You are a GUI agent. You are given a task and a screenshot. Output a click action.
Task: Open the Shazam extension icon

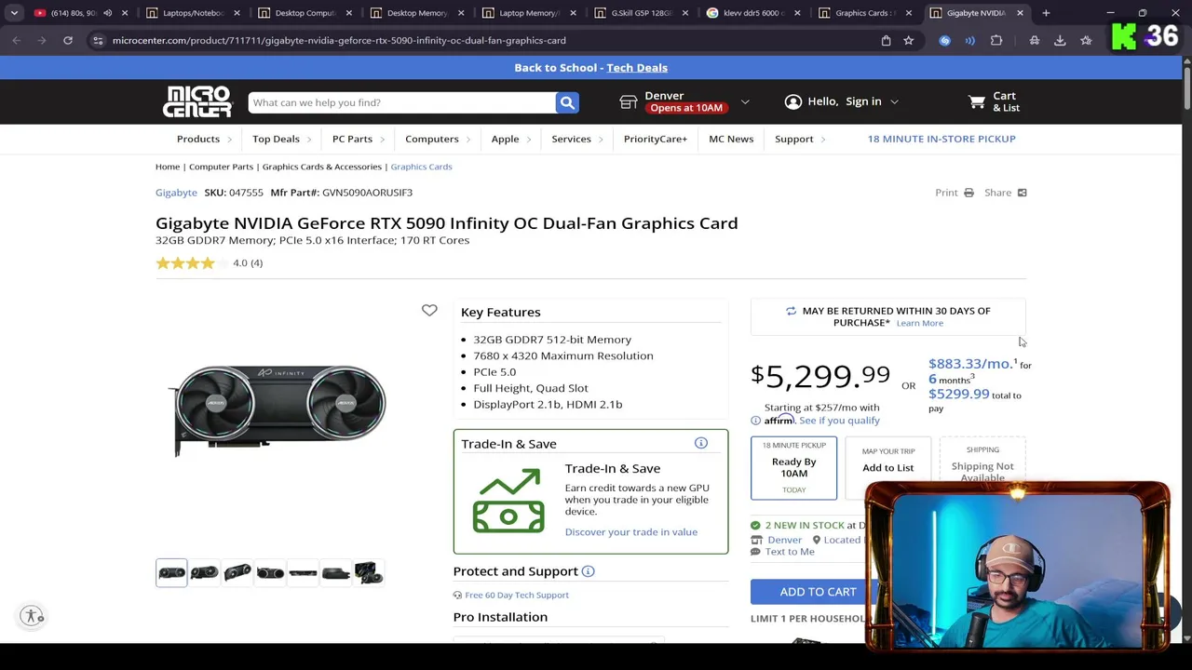pyautogui.click(x=945, y=40)
